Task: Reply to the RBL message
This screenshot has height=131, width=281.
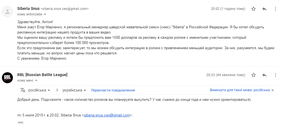Action: (265, 75)
